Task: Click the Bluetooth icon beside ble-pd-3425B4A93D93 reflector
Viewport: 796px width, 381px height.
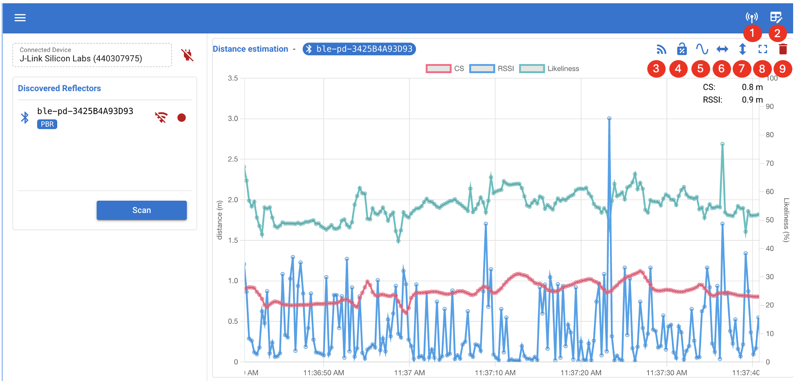Action: (25, 118)
